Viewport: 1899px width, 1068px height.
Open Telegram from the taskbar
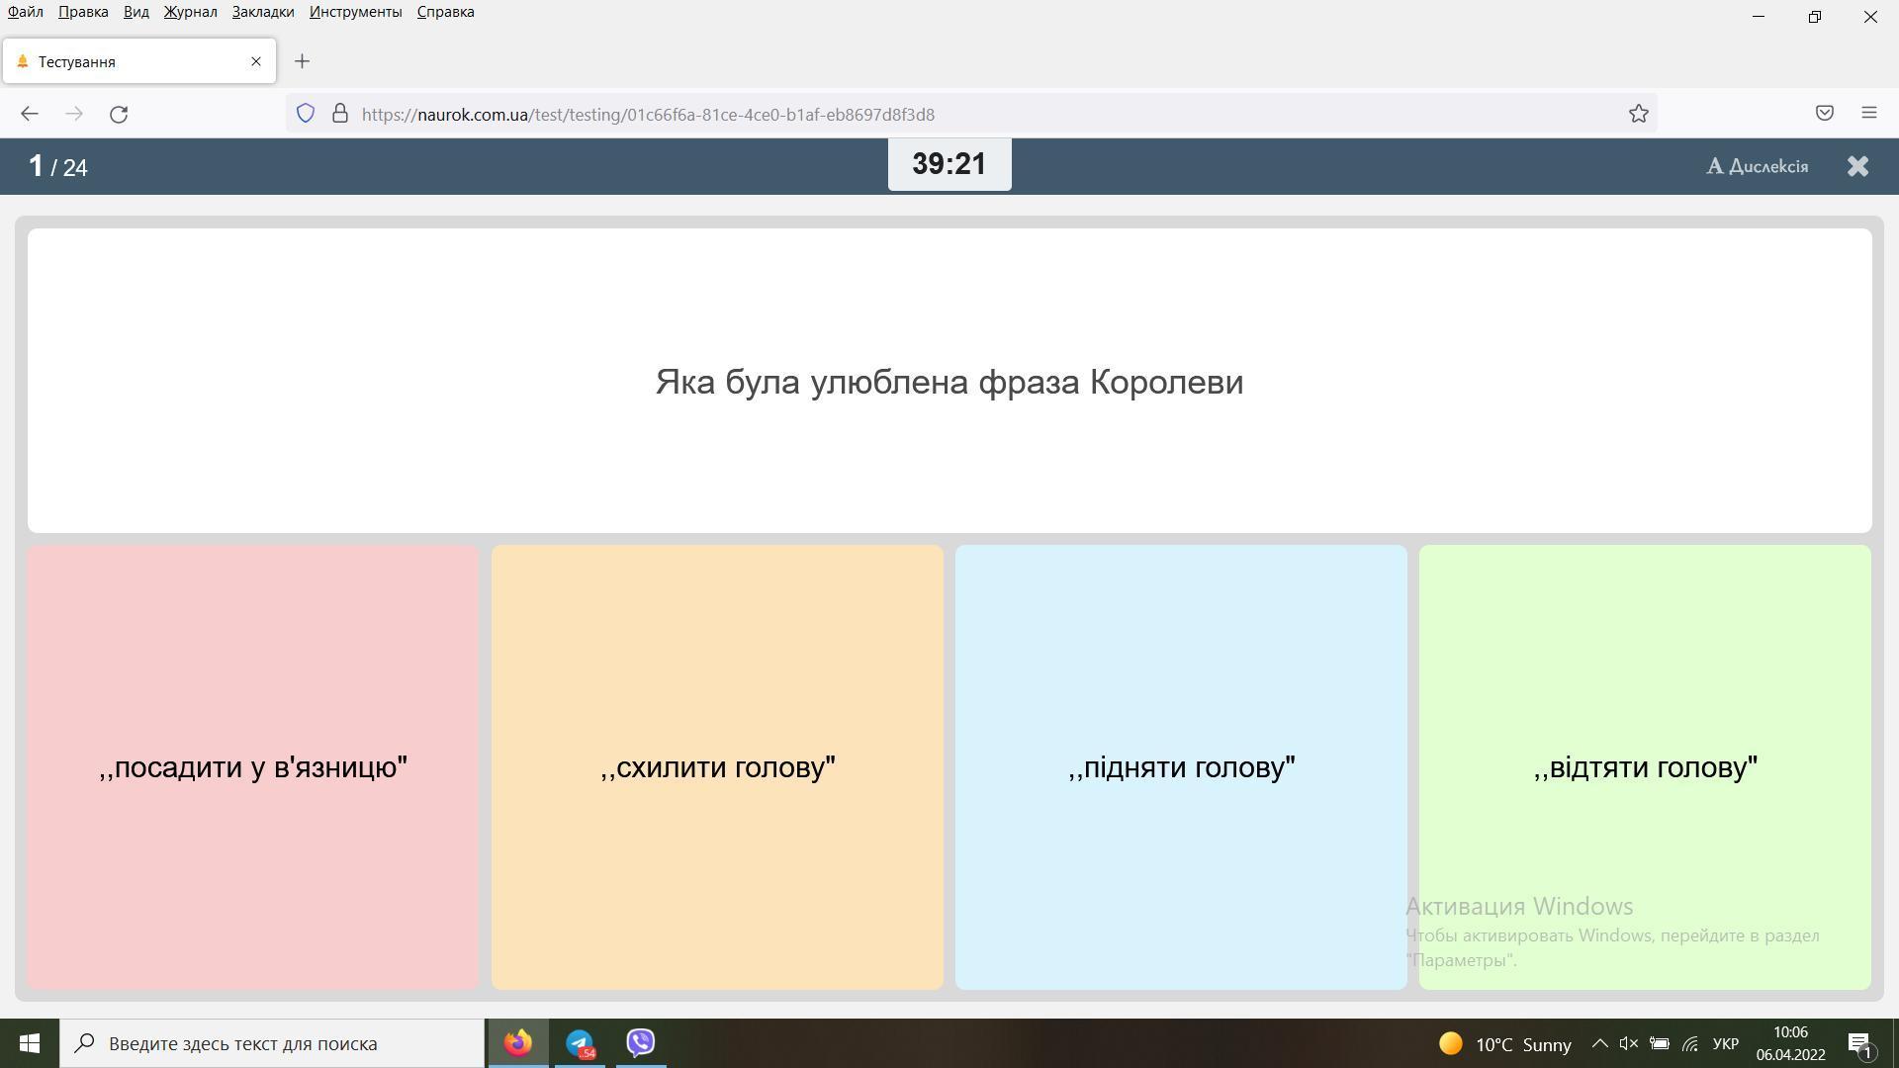coord(580,1043)
